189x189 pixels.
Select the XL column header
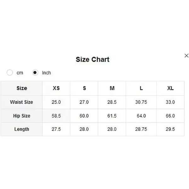coord(170,88)
